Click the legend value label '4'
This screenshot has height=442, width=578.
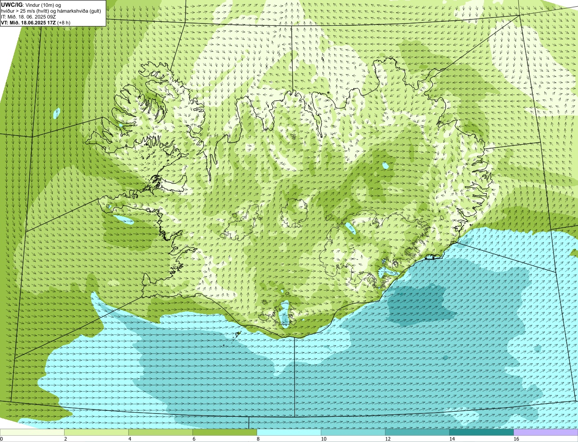[x=130, y=439]
